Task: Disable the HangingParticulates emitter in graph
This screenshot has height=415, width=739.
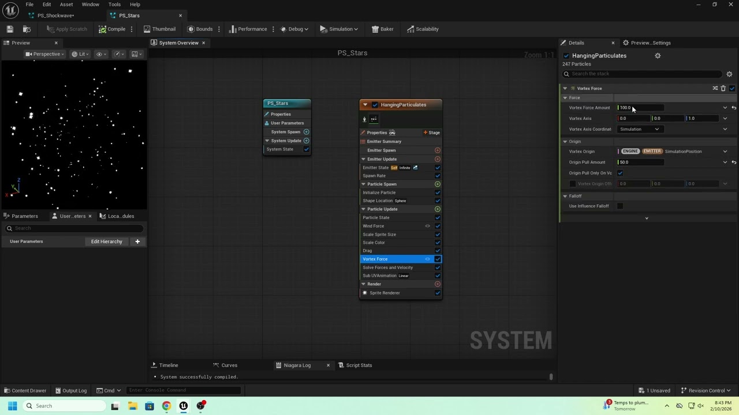Action: [375, 105]
